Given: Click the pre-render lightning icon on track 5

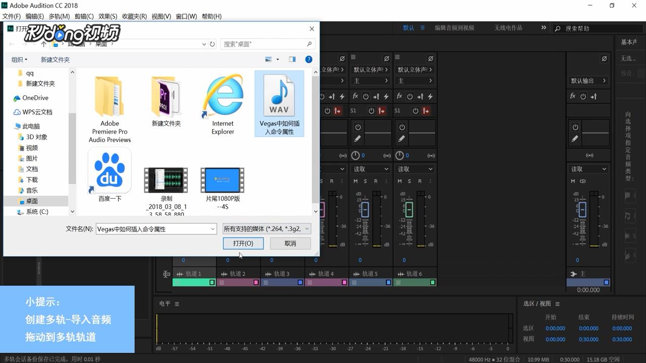Looking at the screenshot, I should click(386, 96).
